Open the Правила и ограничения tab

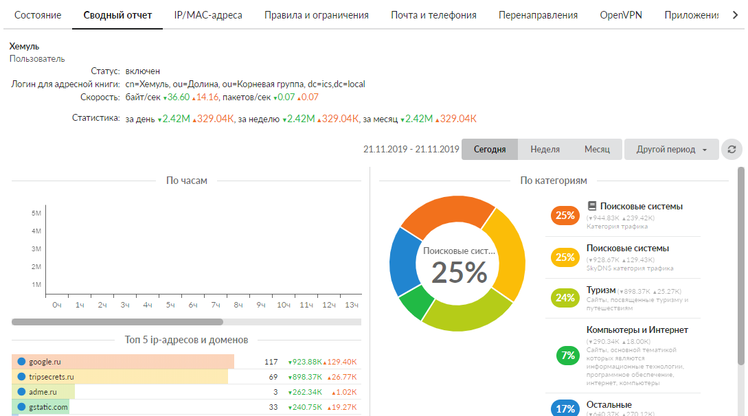(x=316, y=15)
